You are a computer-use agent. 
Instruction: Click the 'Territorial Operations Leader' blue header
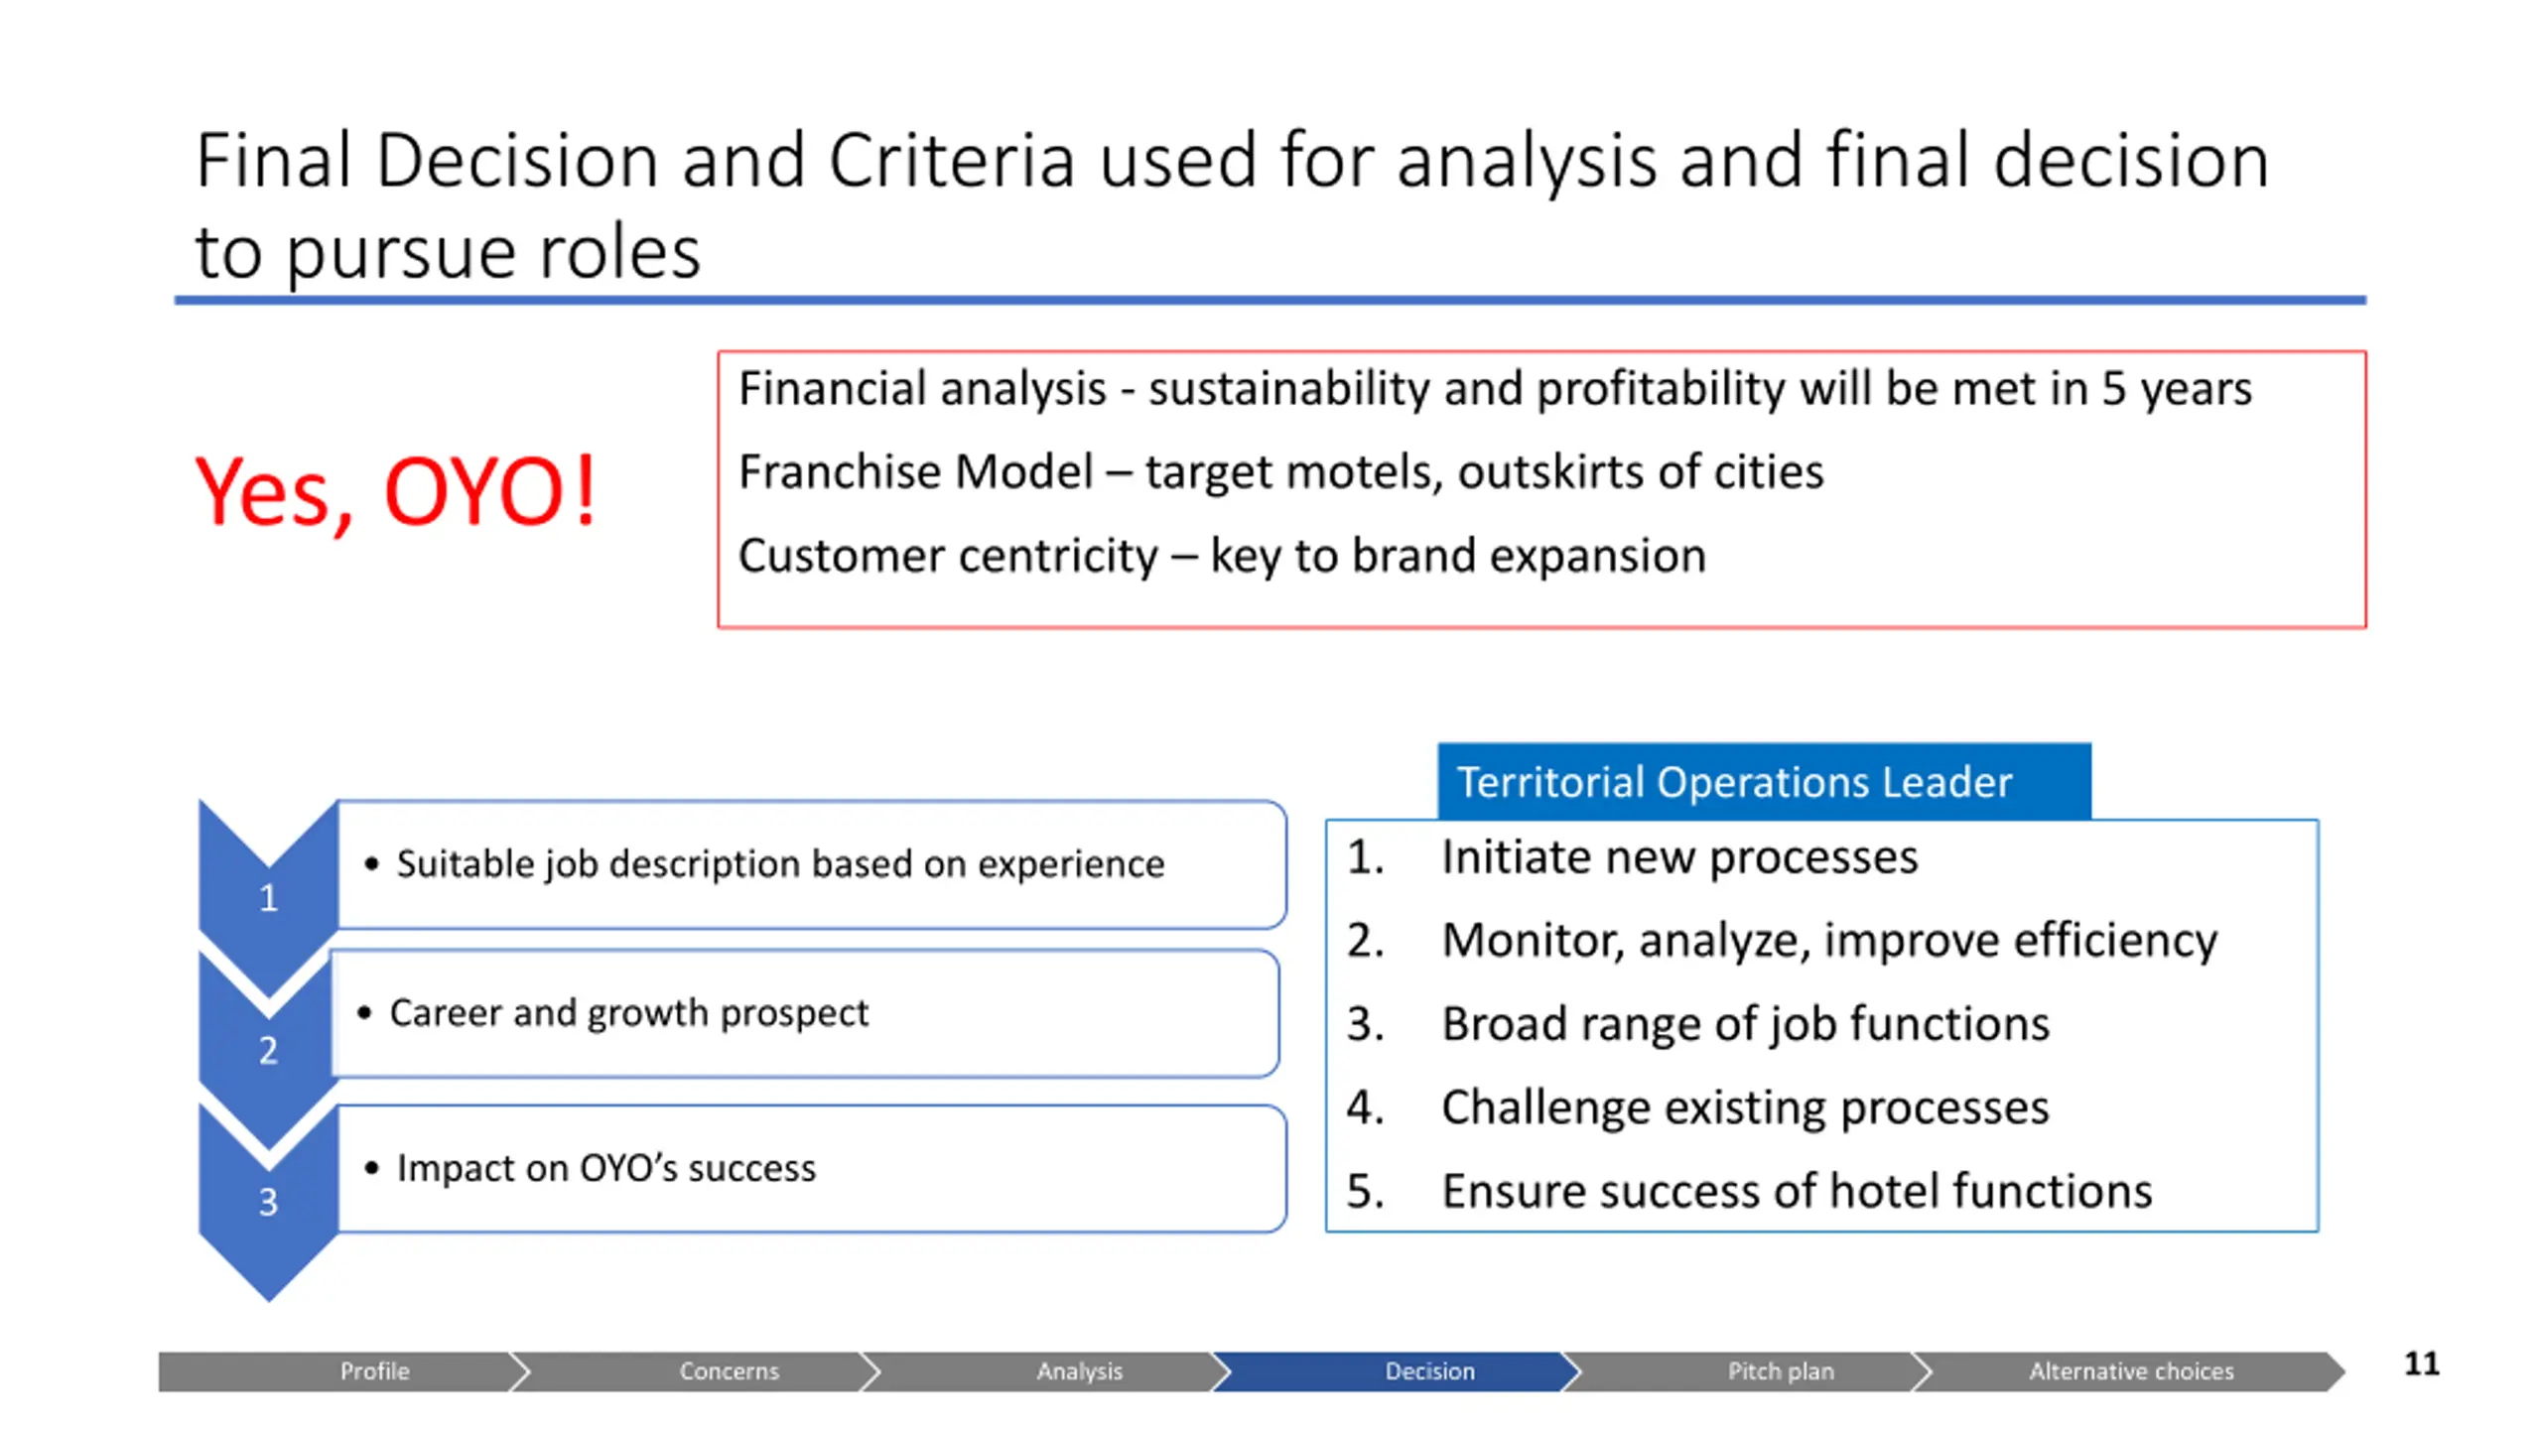pos(1763,781)
